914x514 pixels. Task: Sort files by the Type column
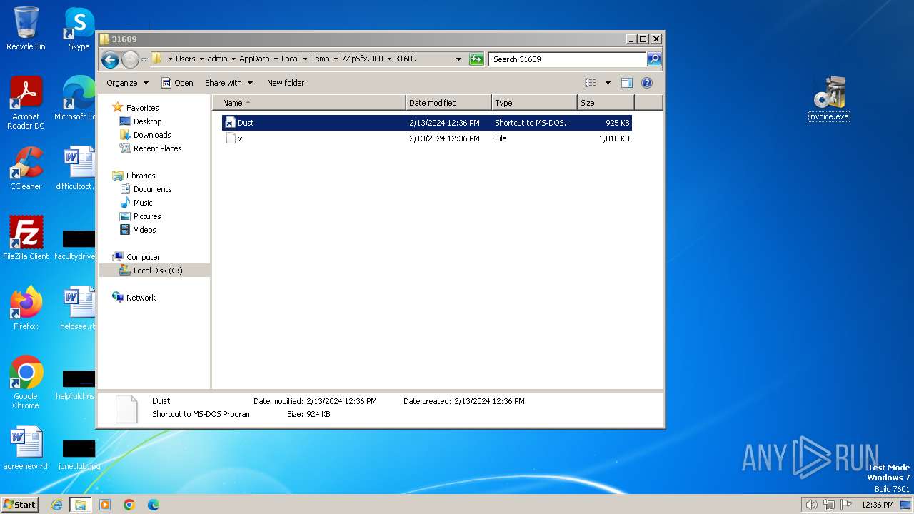pyautogui.click(x=534, y=103)
